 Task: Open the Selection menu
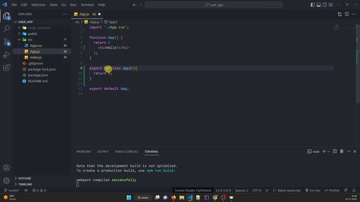click(38, 5)
